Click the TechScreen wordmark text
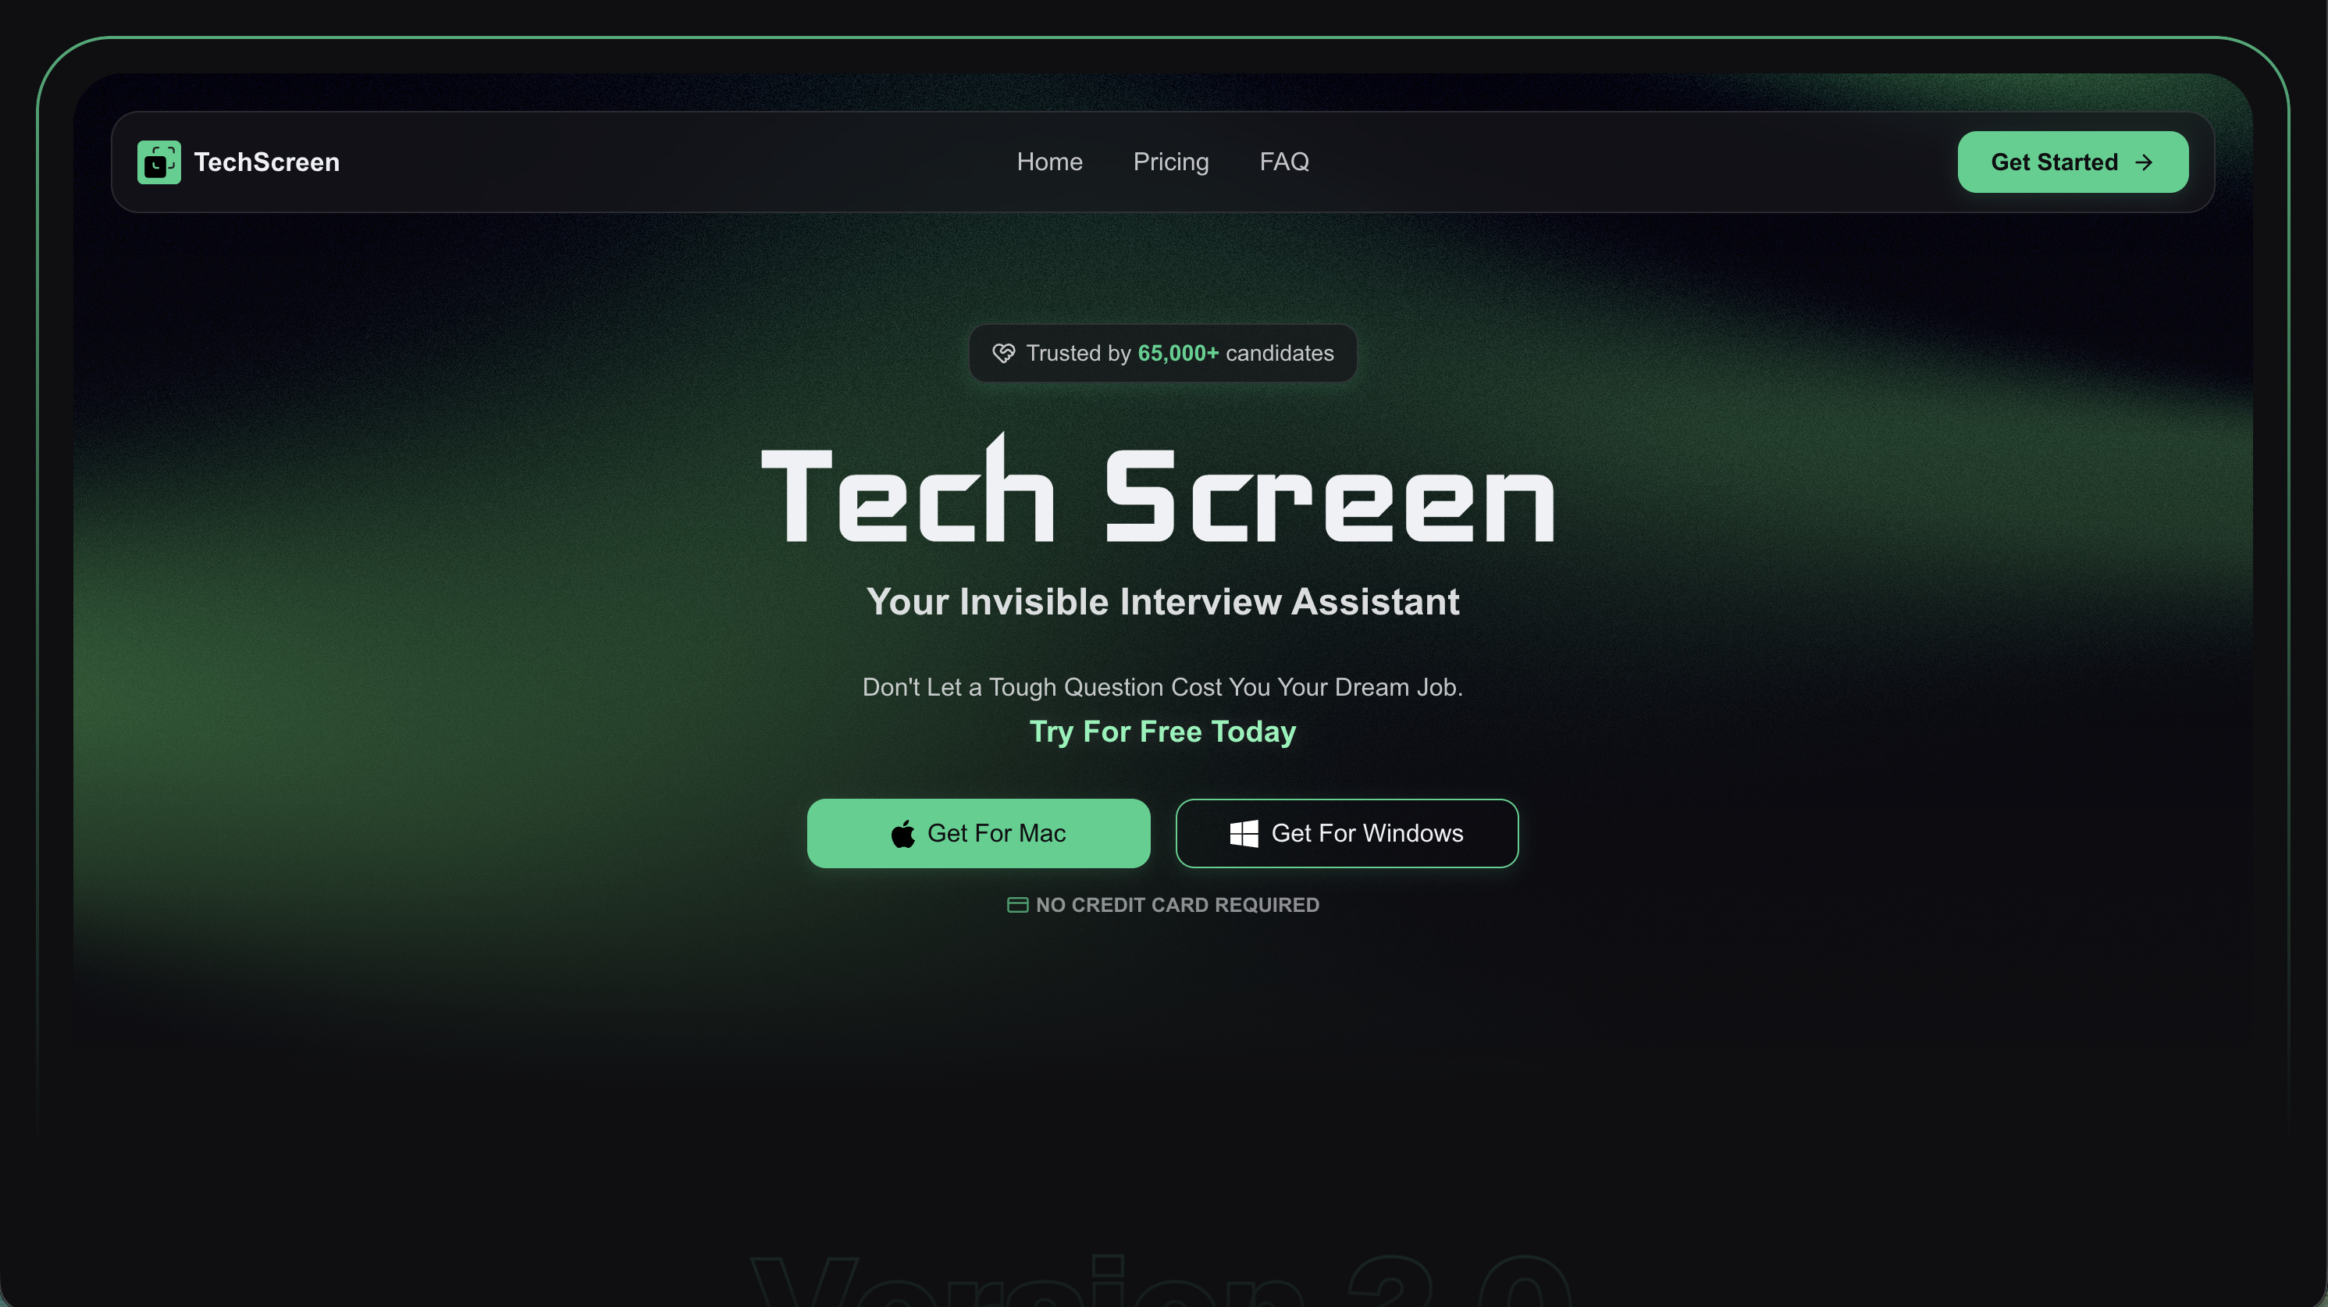Image resolution: width=2328 pixels, height=1307 pixels. (266, 162)
